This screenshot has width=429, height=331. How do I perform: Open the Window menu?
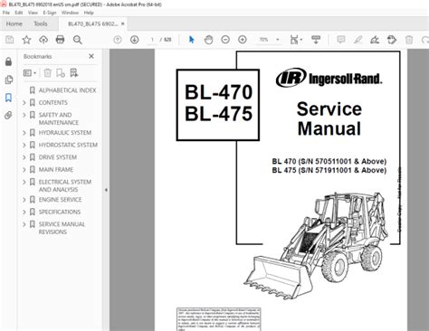[70, 13]
